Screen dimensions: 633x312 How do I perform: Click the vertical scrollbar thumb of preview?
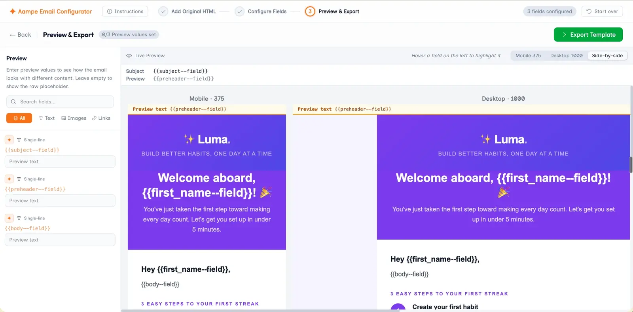coord(631,165)
